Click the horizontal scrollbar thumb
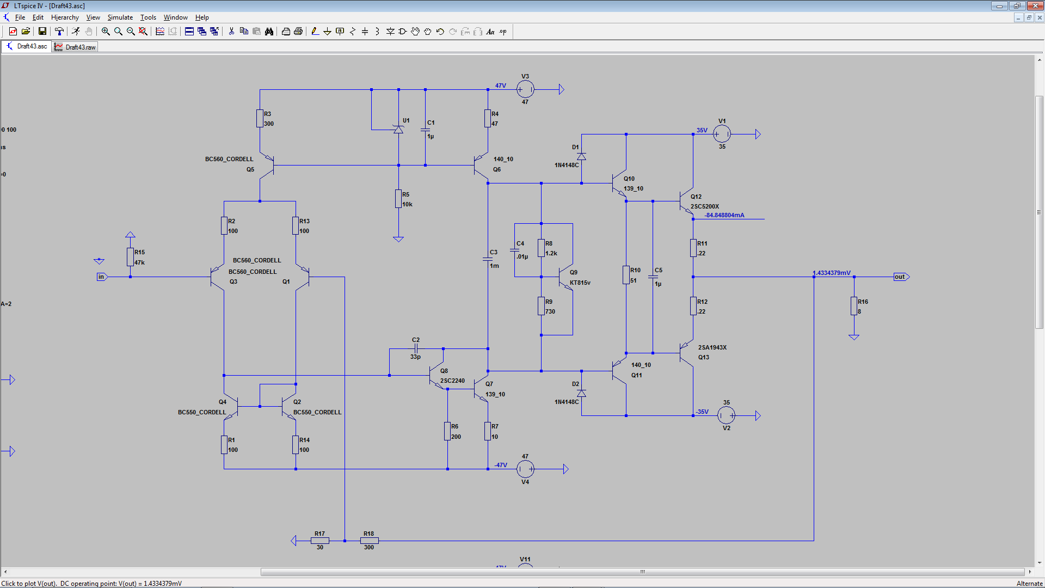Image resolution: width=1045 pixels, height=588 pixels. click(x=642, y=572)
